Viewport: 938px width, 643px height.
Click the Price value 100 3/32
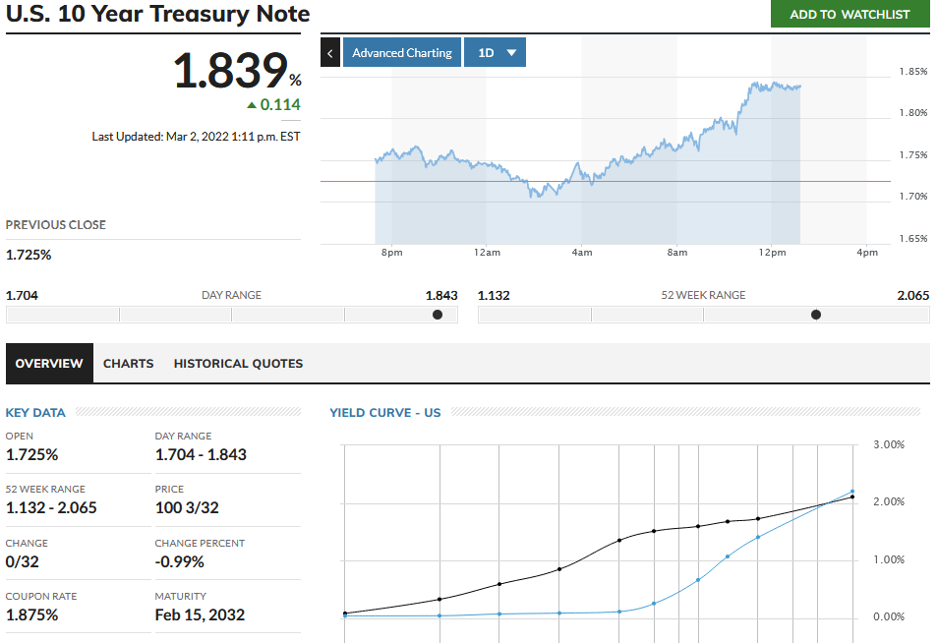187,508
